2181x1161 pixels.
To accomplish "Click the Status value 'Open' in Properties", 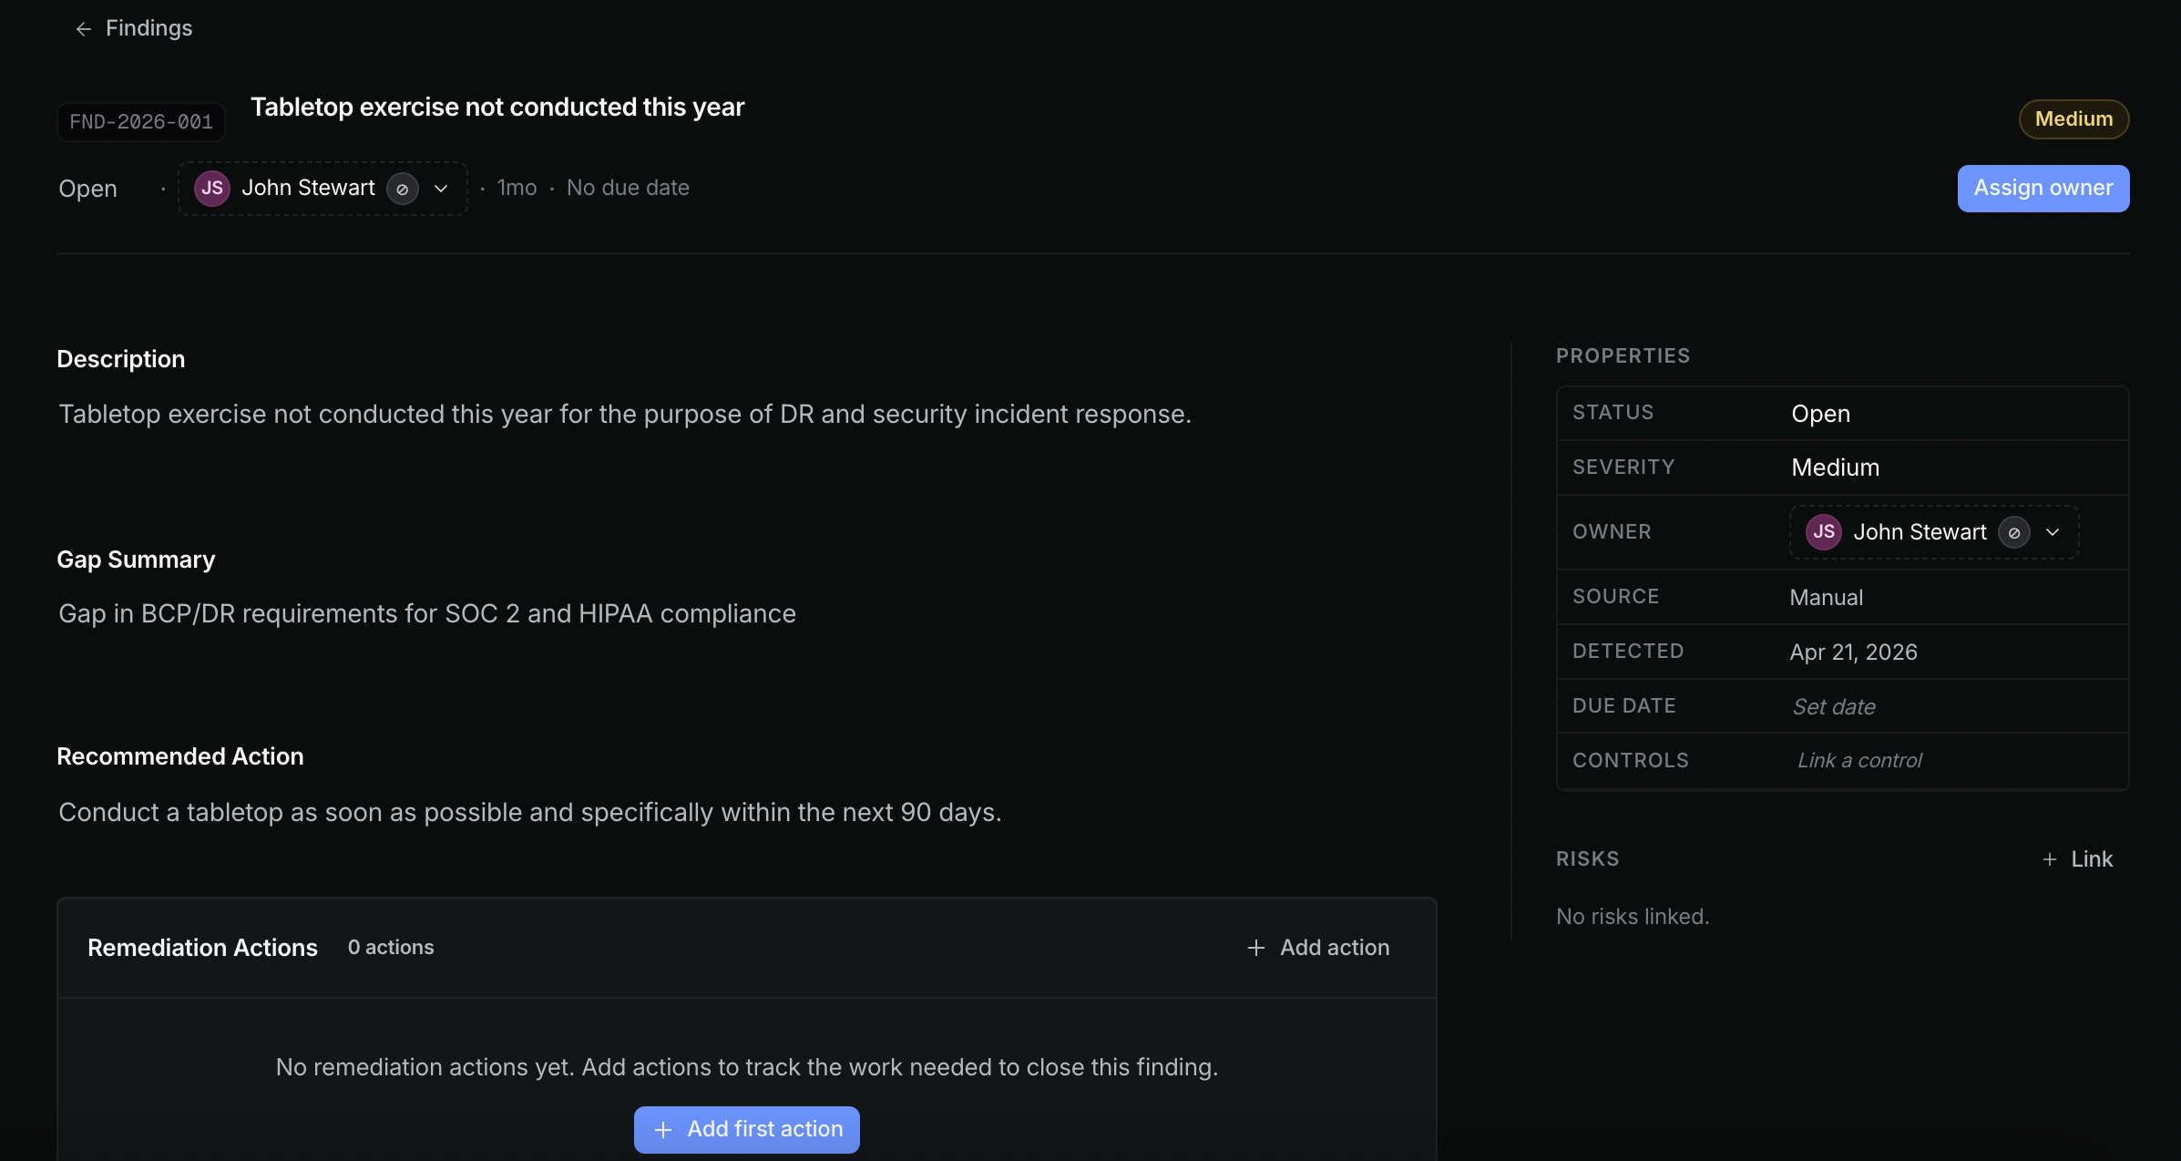I will click(1820, 414).
